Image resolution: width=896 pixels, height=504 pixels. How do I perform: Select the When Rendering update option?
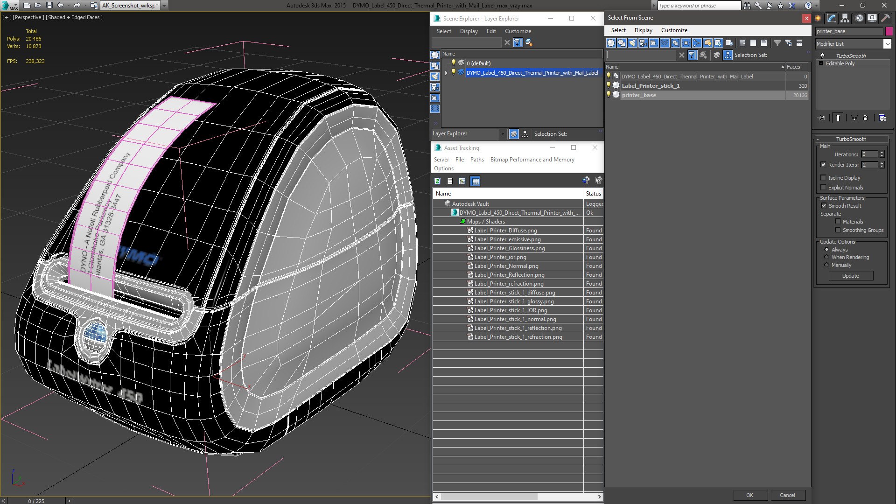[x=826, y=257]
